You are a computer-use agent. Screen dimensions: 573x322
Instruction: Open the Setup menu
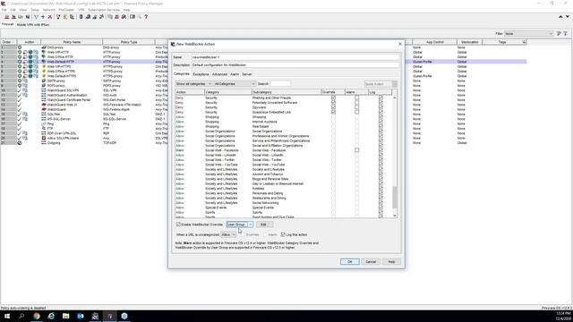coord(35,10)
